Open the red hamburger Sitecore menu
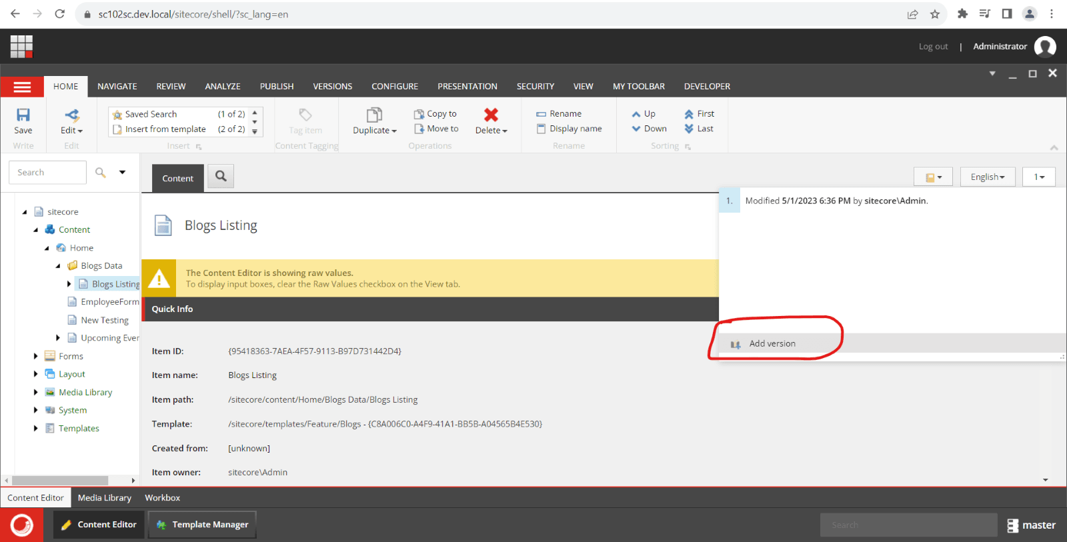The height and width of the screenshot is (542, 1067). pyautogui.click(x=22, y=87)
